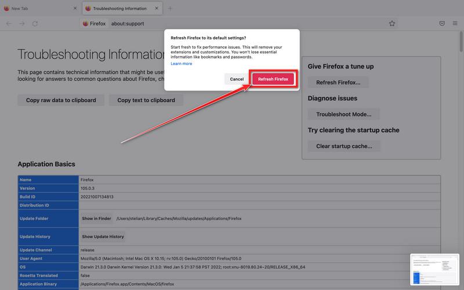Image resolution: width=464 pixels, height=290 pixels.
Task: Click Try clearing the startup cache heading
Action: click(x=354, y=130)
